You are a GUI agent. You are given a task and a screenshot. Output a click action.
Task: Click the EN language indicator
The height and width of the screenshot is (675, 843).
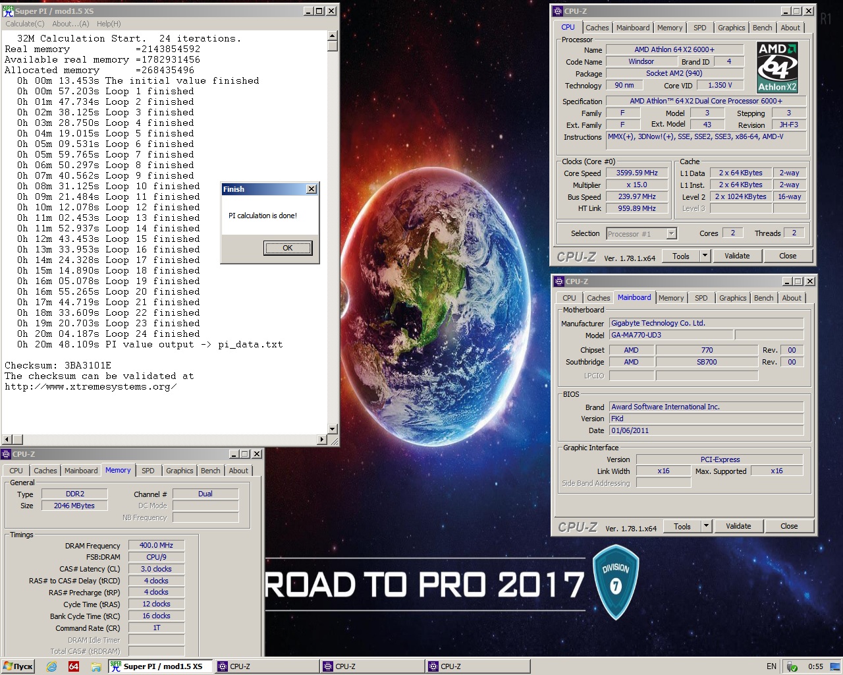(771, 666)
